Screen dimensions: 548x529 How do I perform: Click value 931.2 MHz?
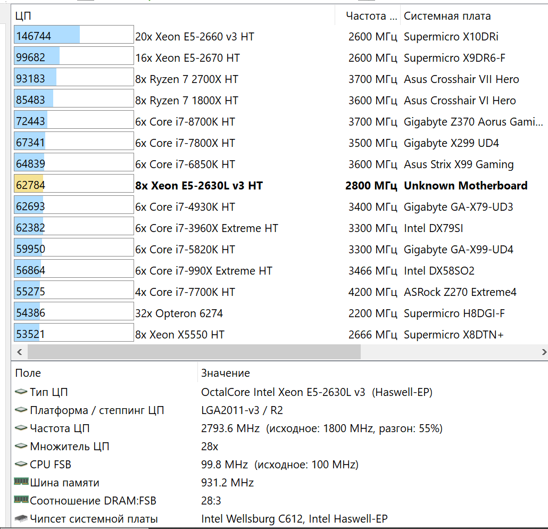coord(227,483)
